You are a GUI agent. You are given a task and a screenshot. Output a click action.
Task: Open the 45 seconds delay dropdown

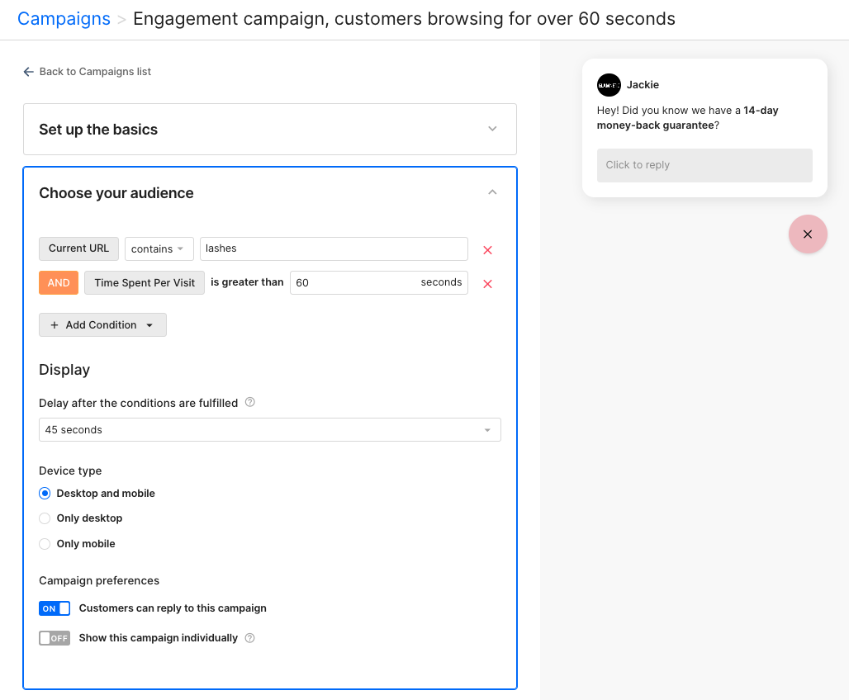269,429
